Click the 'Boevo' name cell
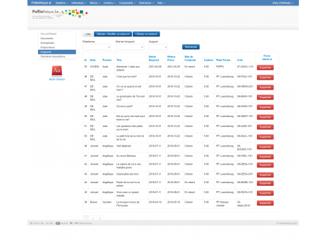This screenshot has height=242, width=327. (x=94, y=202)
